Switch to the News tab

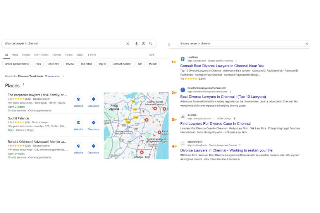point(15,55)
